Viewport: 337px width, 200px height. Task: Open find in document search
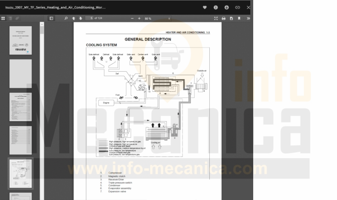point(66,18)
